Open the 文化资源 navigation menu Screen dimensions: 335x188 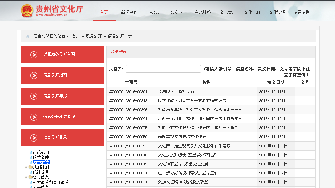277,12
